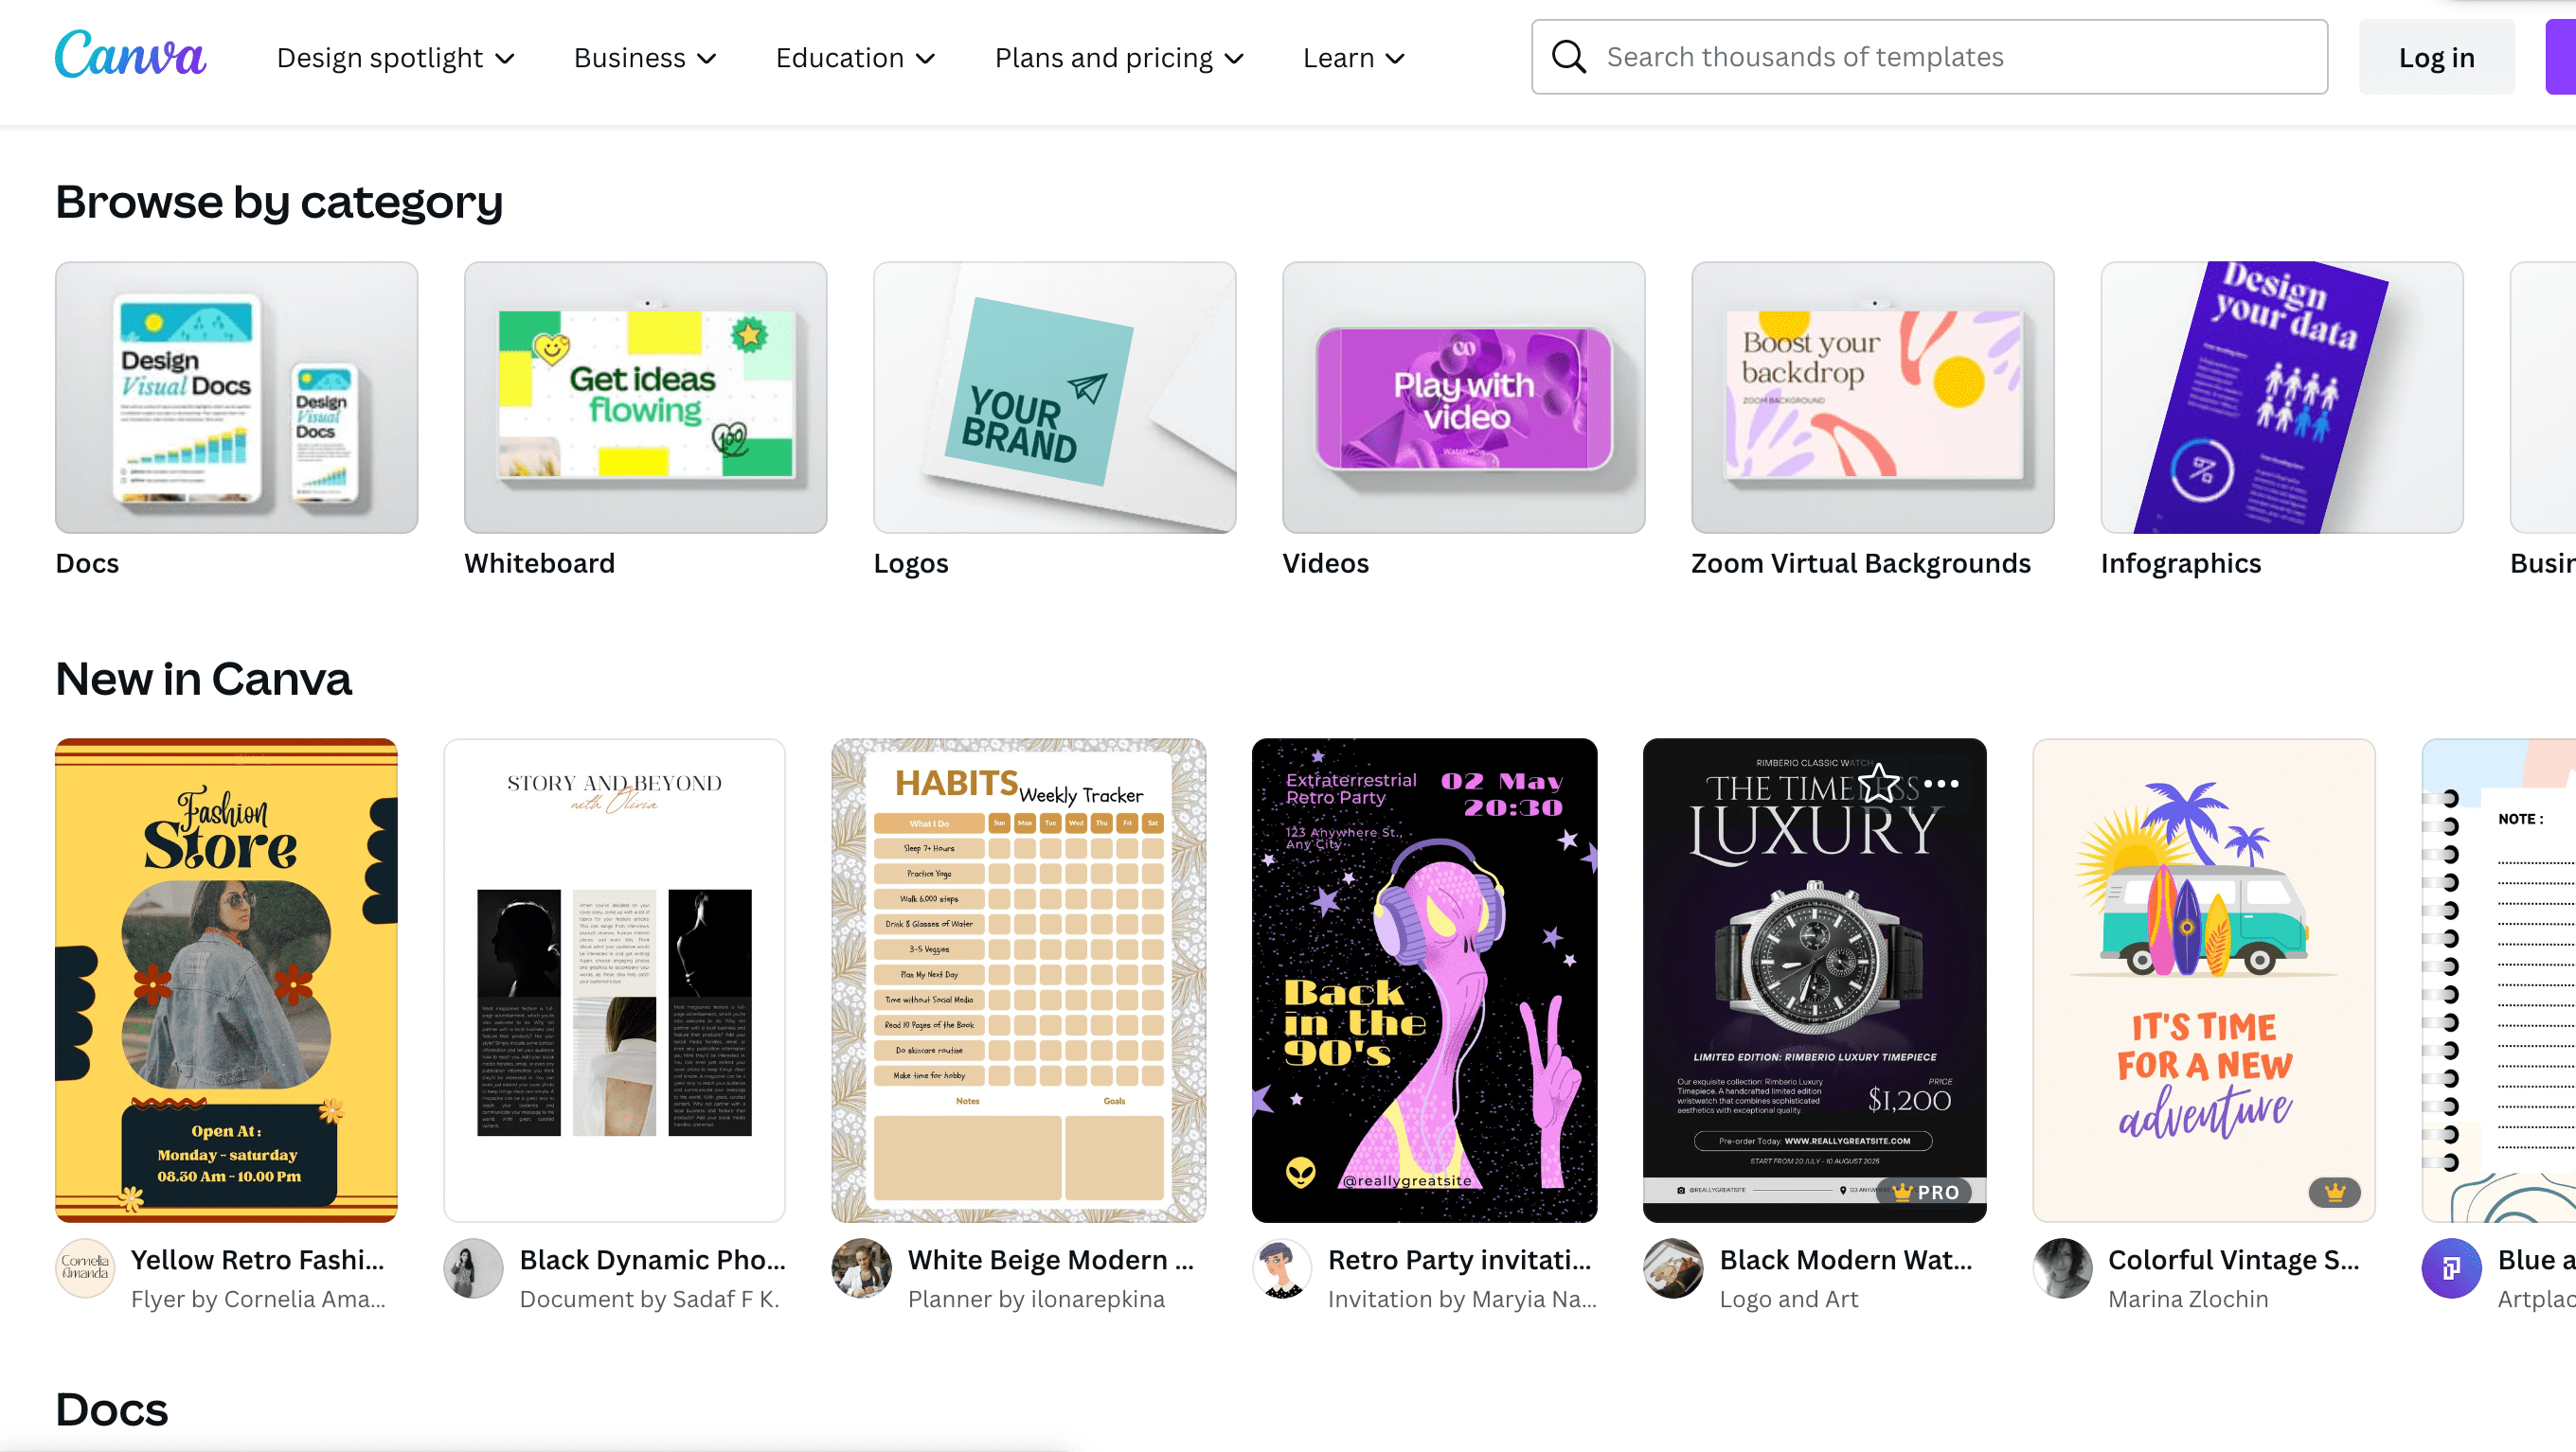Click the Zoom Virtual Backgrounds label
This screenshot has height=1452, width=2576.
pyautogui.click(x=1860, y=563)
